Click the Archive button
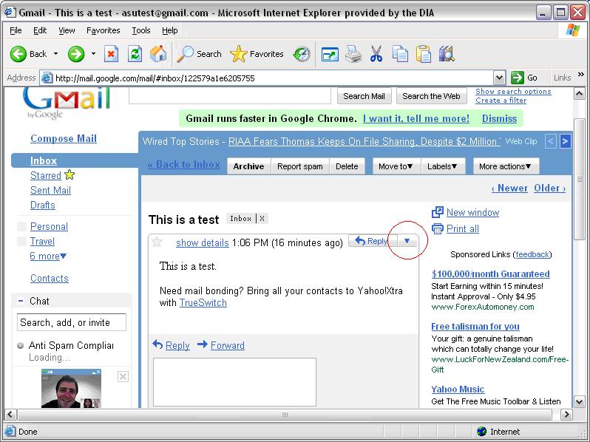The image size is (590, 442). tap(248, 166)
